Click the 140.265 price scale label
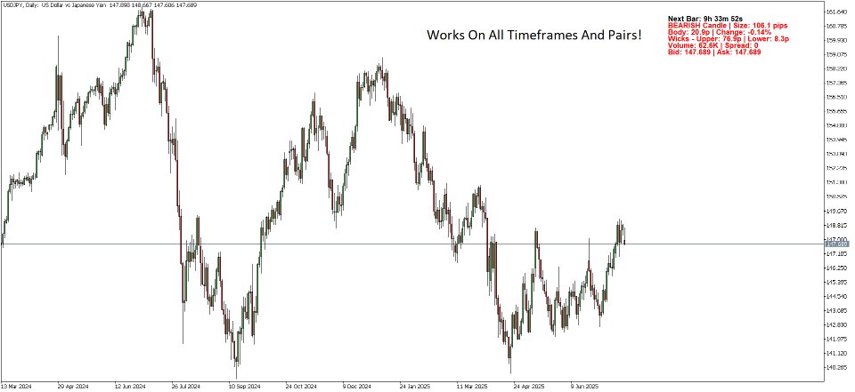This screenshot has width=855, height=392. (x=837, y=367)
